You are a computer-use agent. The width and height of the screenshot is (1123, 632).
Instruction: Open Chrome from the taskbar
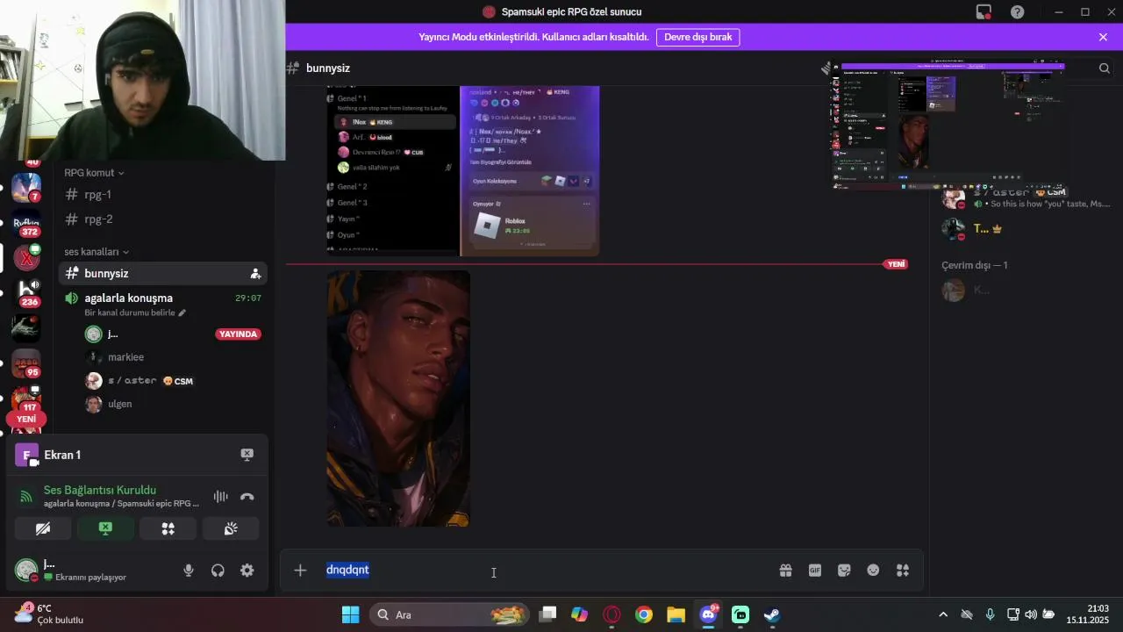(644, 614)
